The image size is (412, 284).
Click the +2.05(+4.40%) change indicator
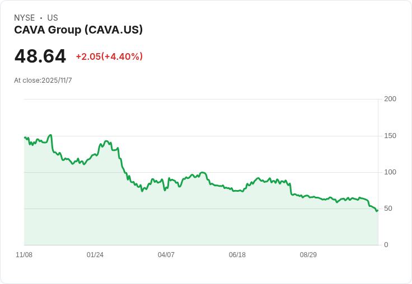(x=109, y=56)
